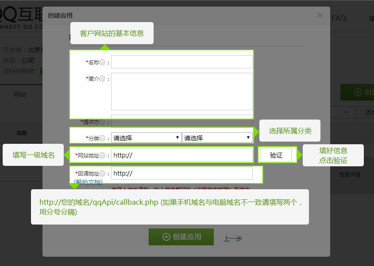Click into the 简介 text area

[182, 91]
